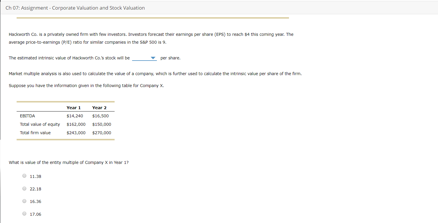Select the 11.38 answer option
The image size is (438, 223).
coord(24,176)
